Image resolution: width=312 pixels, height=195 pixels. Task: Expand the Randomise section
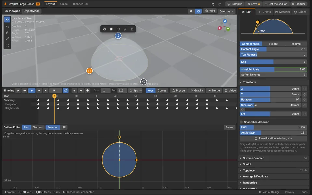click(x=273, y=183)
